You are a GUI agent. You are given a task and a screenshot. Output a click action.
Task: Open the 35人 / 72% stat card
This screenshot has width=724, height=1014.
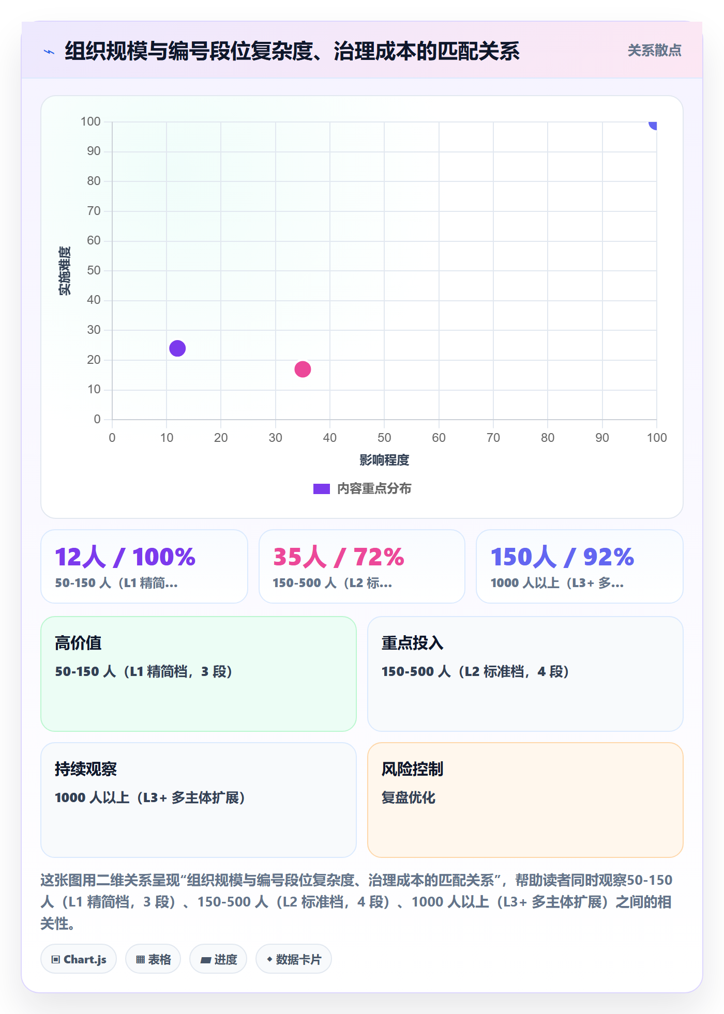(362, 566)
